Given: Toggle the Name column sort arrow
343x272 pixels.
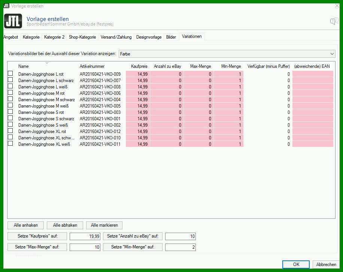Looking at the screenshot, I should pyautogui.click(x=47, y=63).
